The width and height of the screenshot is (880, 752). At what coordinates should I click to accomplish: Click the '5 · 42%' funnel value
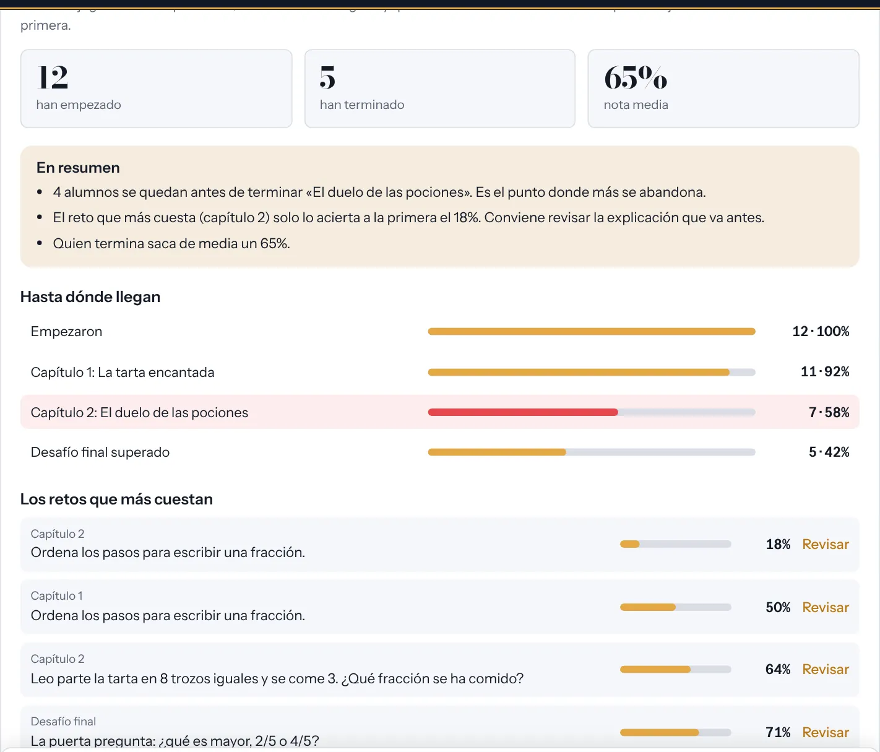(829, 452)
